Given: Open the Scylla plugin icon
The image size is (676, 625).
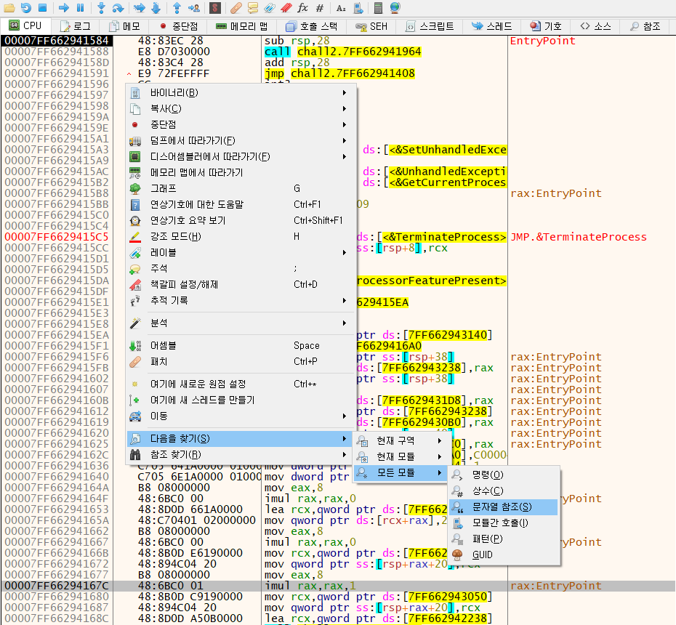Looking at the screenshot, I should [x=214, y=8].
